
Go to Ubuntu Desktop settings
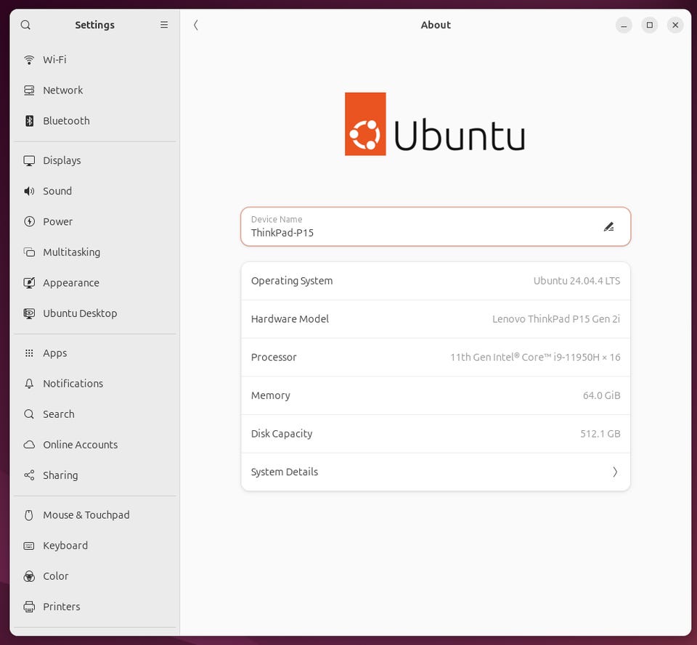coord(95,313)
